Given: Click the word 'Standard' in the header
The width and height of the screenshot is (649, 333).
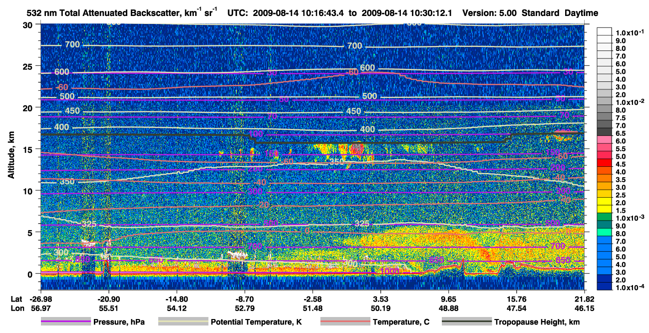Looking at the screenshot, I should (x=541, y=12).
